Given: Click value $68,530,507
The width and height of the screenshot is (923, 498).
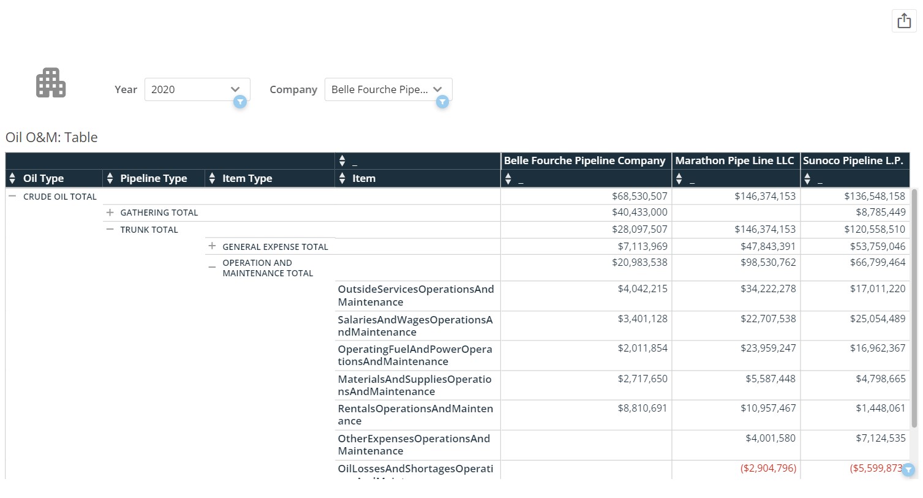Looking at the screenshot, I should coord(639,196).
